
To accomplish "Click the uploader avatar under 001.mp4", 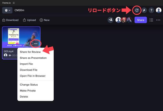I will pyautogui.click(x=6, y=55).
